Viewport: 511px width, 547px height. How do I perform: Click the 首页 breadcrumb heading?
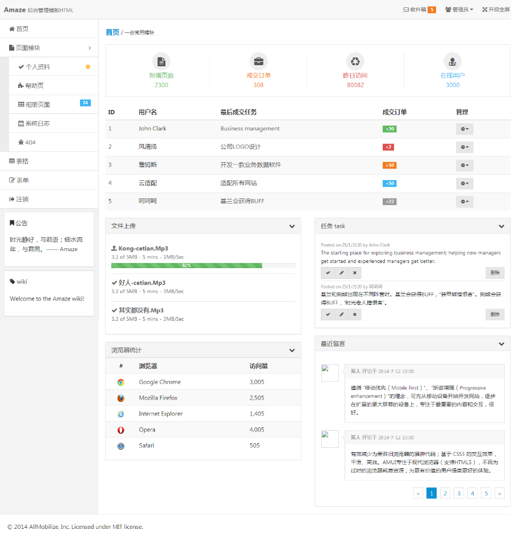(112, 32)
